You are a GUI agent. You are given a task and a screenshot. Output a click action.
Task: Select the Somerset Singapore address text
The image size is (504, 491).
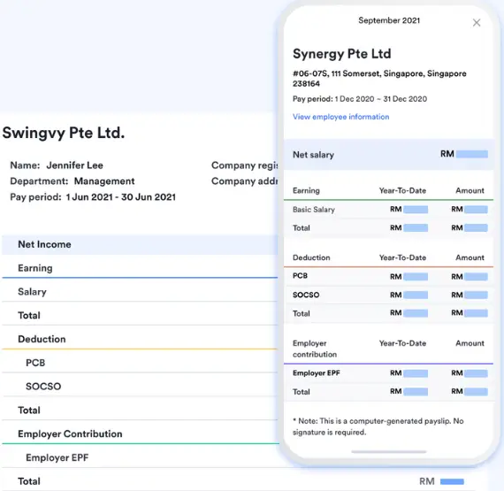379,79
